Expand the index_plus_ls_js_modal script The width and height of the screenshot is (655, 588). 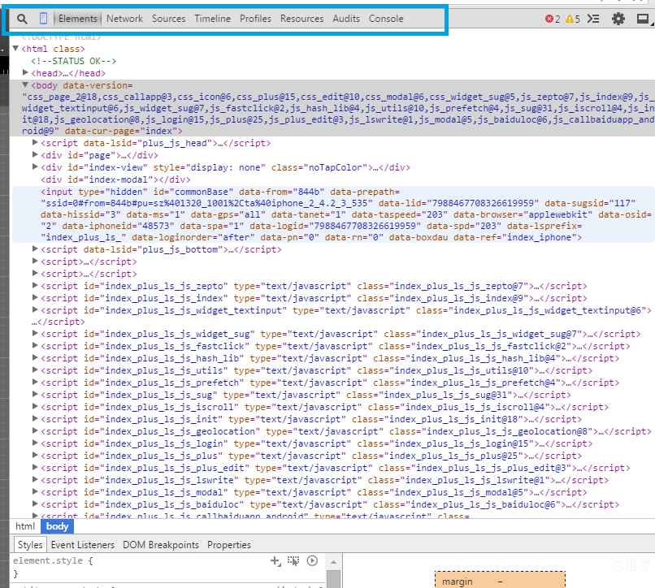pyautogui.click(x=35, y=491)
